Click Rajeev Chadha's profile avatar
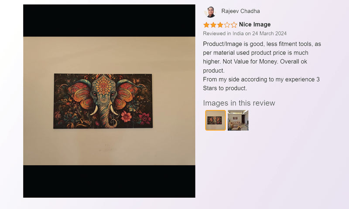 (210, 12)
